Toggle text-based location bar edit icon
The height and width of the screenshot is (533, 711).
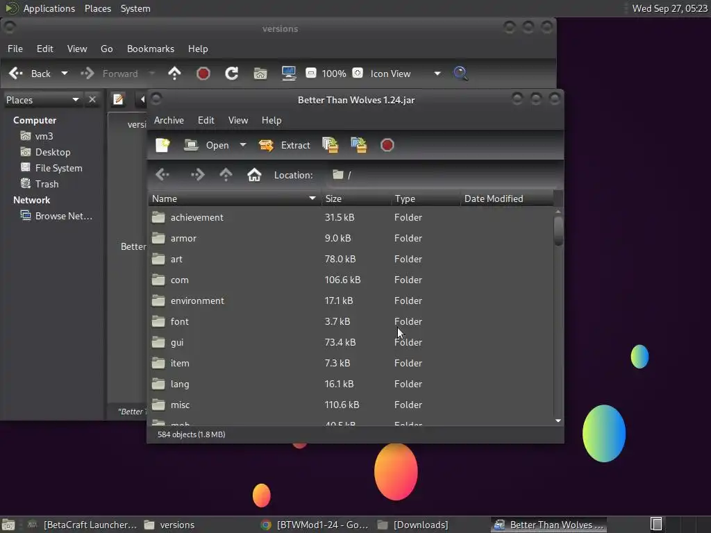coord(118,99)
